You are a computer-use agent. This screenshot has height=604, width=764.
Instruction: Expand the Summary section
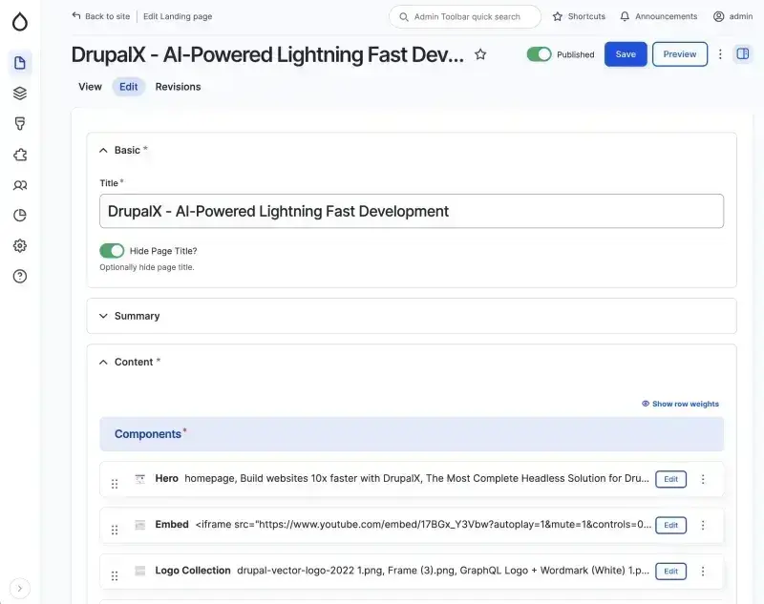137,316
